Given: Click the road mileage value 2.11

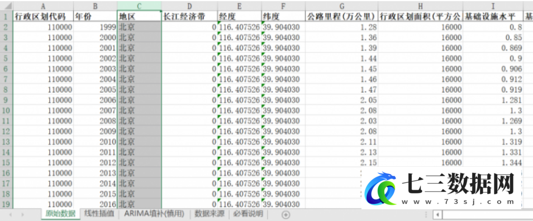Looking at the screenshot, I should [341, 142].
